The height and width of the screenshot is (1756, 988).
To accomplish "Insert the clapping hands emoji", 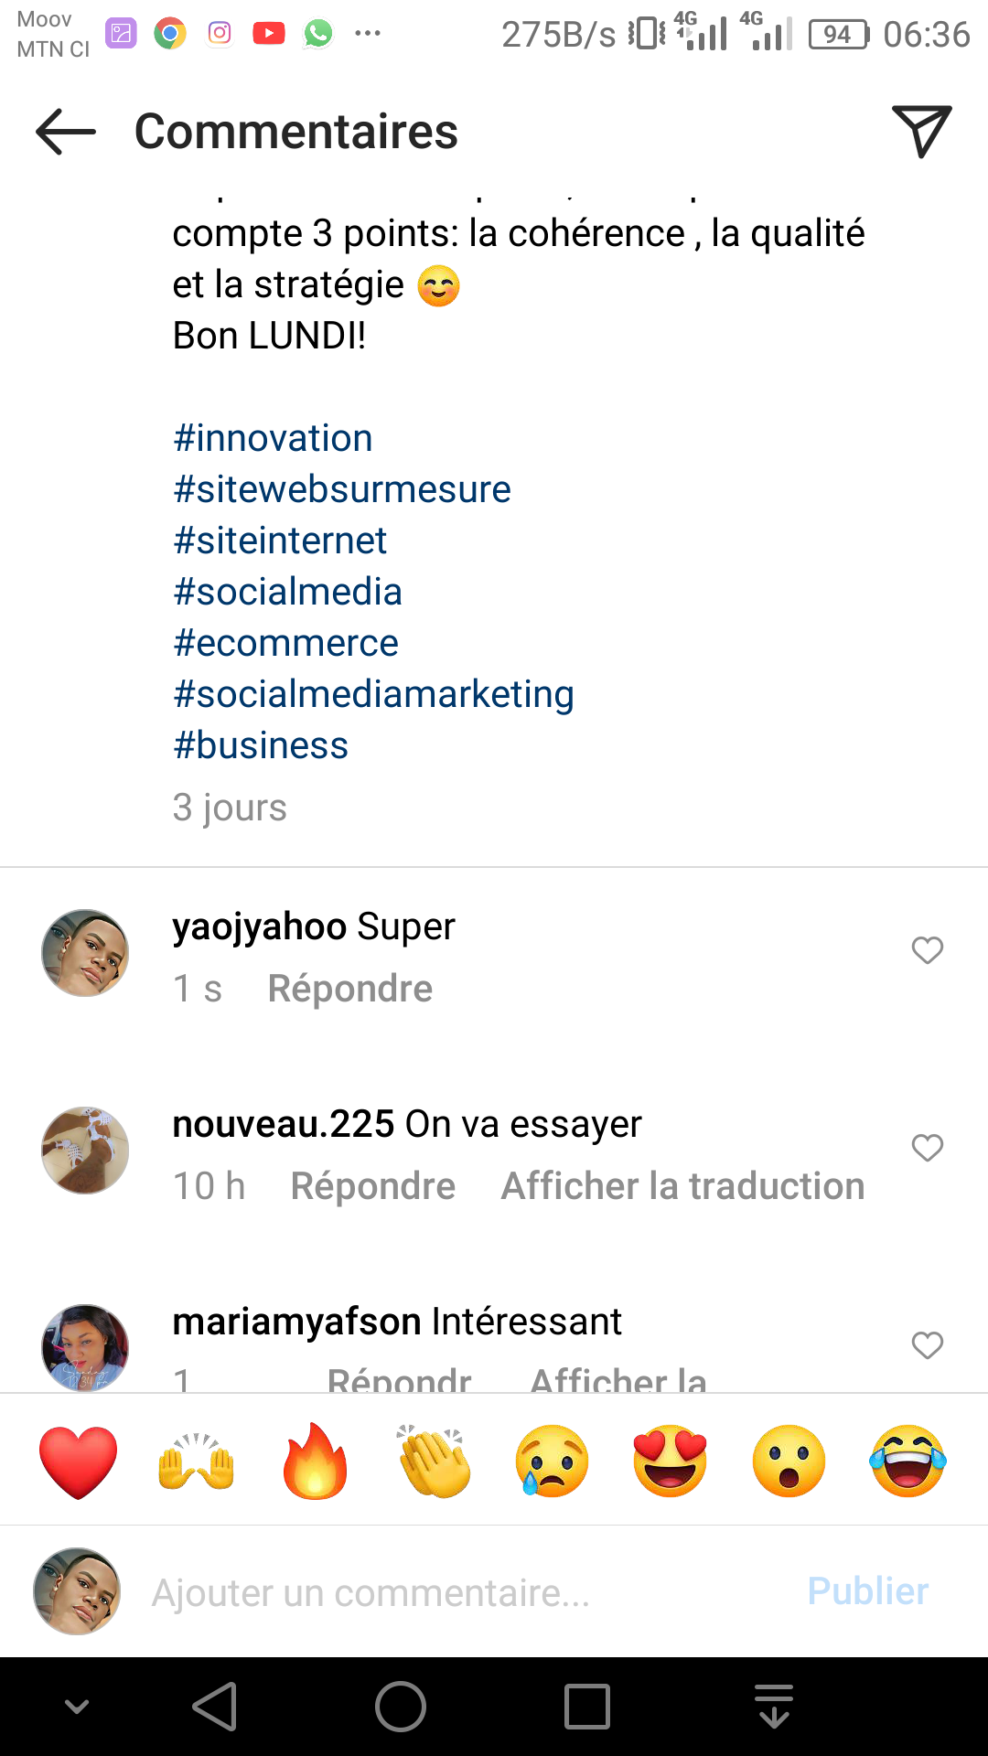I will 435,1461.
